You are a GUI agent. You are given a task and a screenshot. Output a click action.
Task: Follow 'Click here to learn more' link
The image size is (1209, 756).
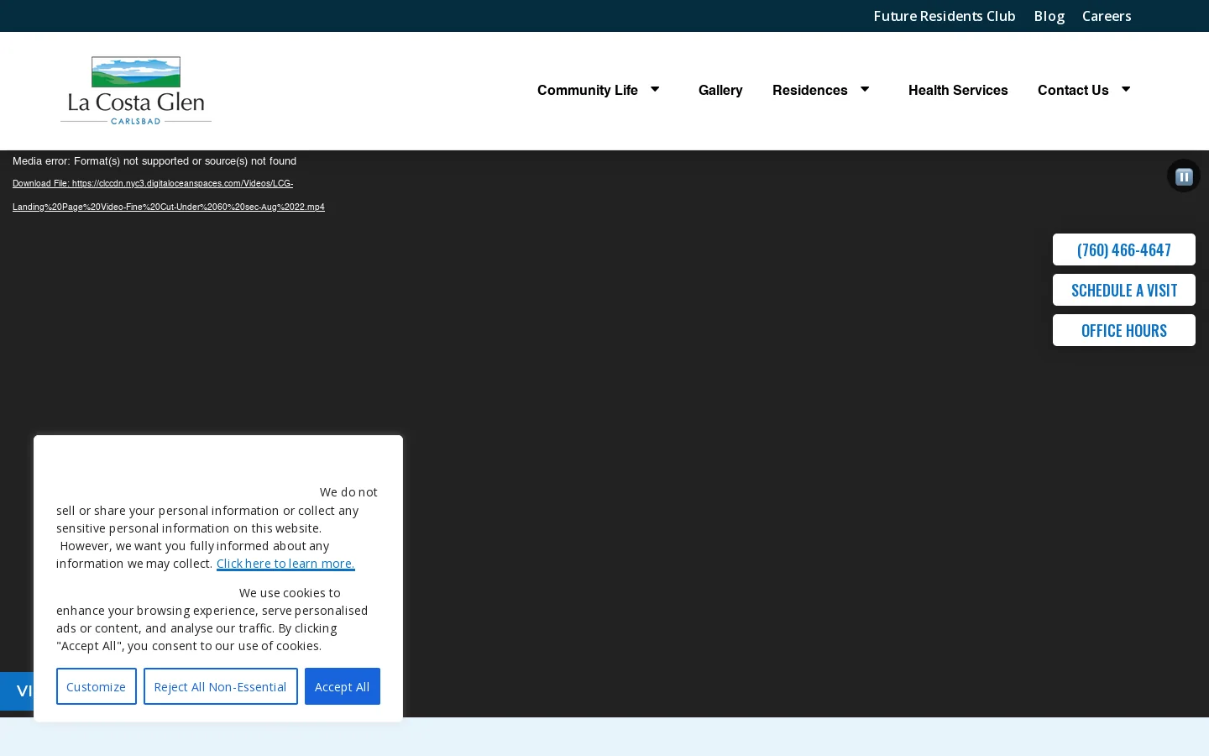(x=285, y=564)
